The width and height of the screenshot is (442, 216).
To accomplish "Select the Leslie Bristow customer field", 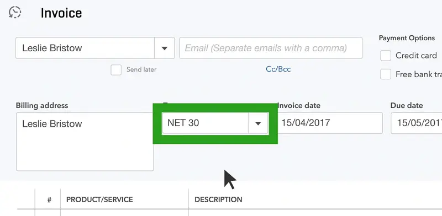I will click(x=85, y=48).
